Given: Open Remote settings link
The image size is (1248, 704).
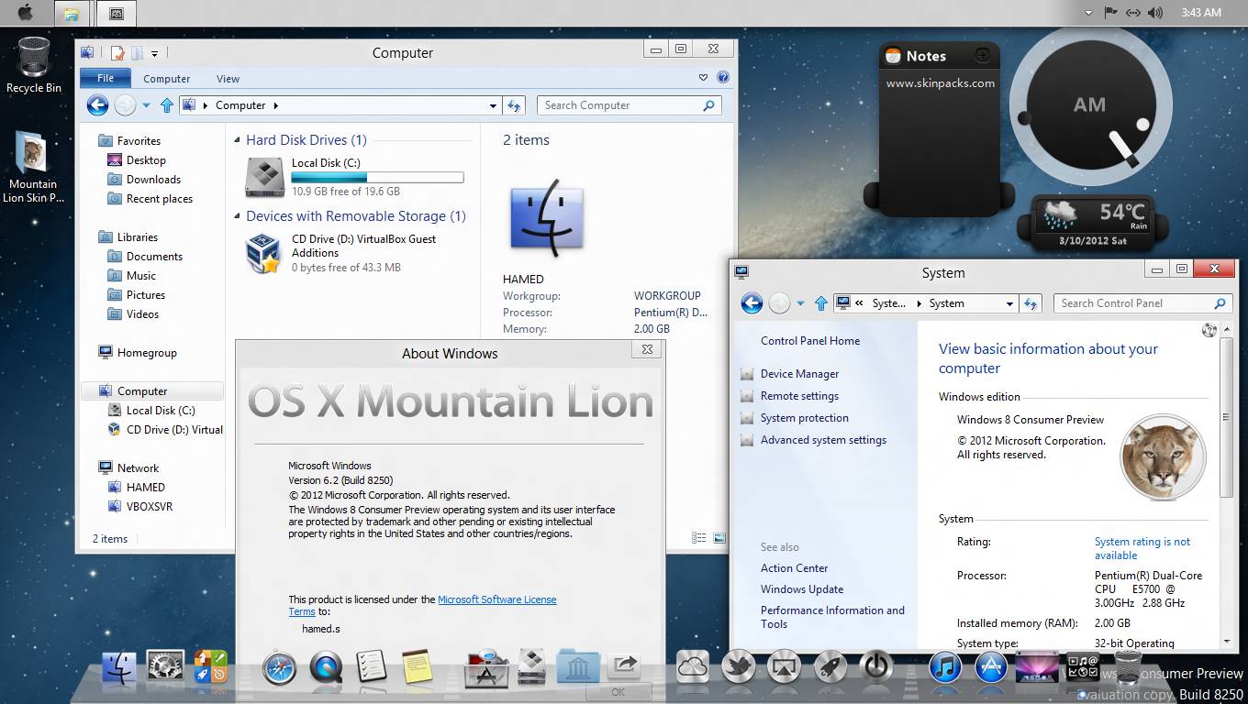Looking at the screenshot, I should pyautogui.click(x=799, y=396).
